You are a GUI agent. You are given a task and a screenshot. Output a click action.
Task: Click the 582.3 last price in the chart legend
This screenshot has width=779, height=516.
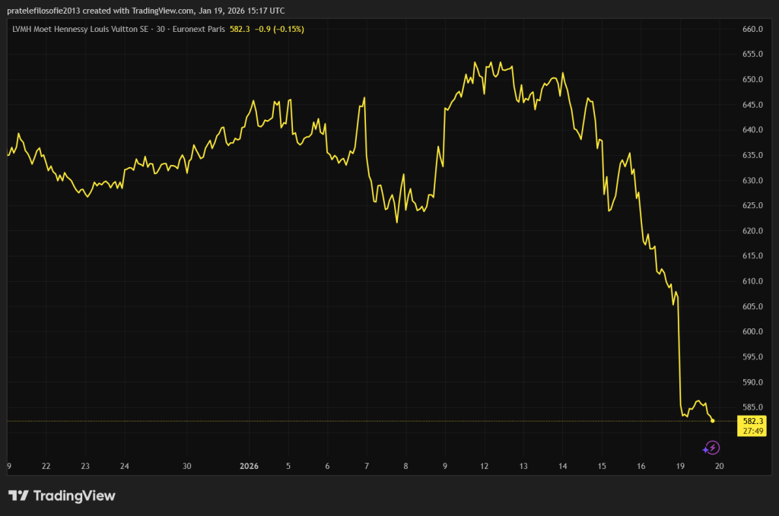pyautogui.click(x=240, y=29)
